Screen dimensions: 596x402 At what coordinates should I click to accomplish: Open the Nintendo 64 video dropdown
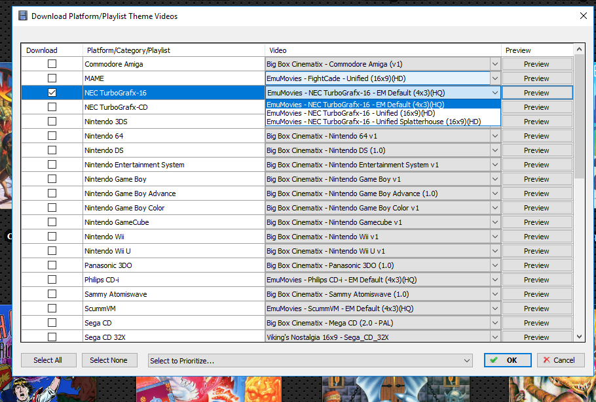point(495,136)
